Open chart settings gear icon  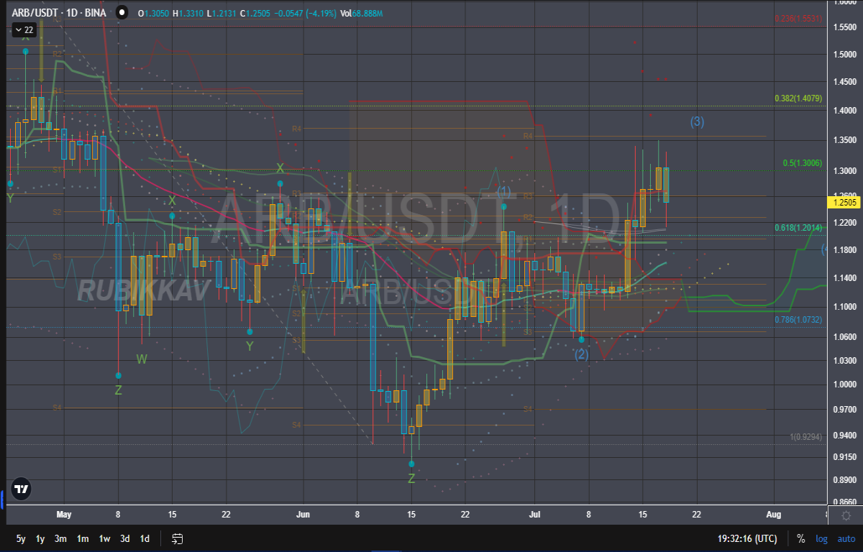pyautogui.click(x=846, y=515)
